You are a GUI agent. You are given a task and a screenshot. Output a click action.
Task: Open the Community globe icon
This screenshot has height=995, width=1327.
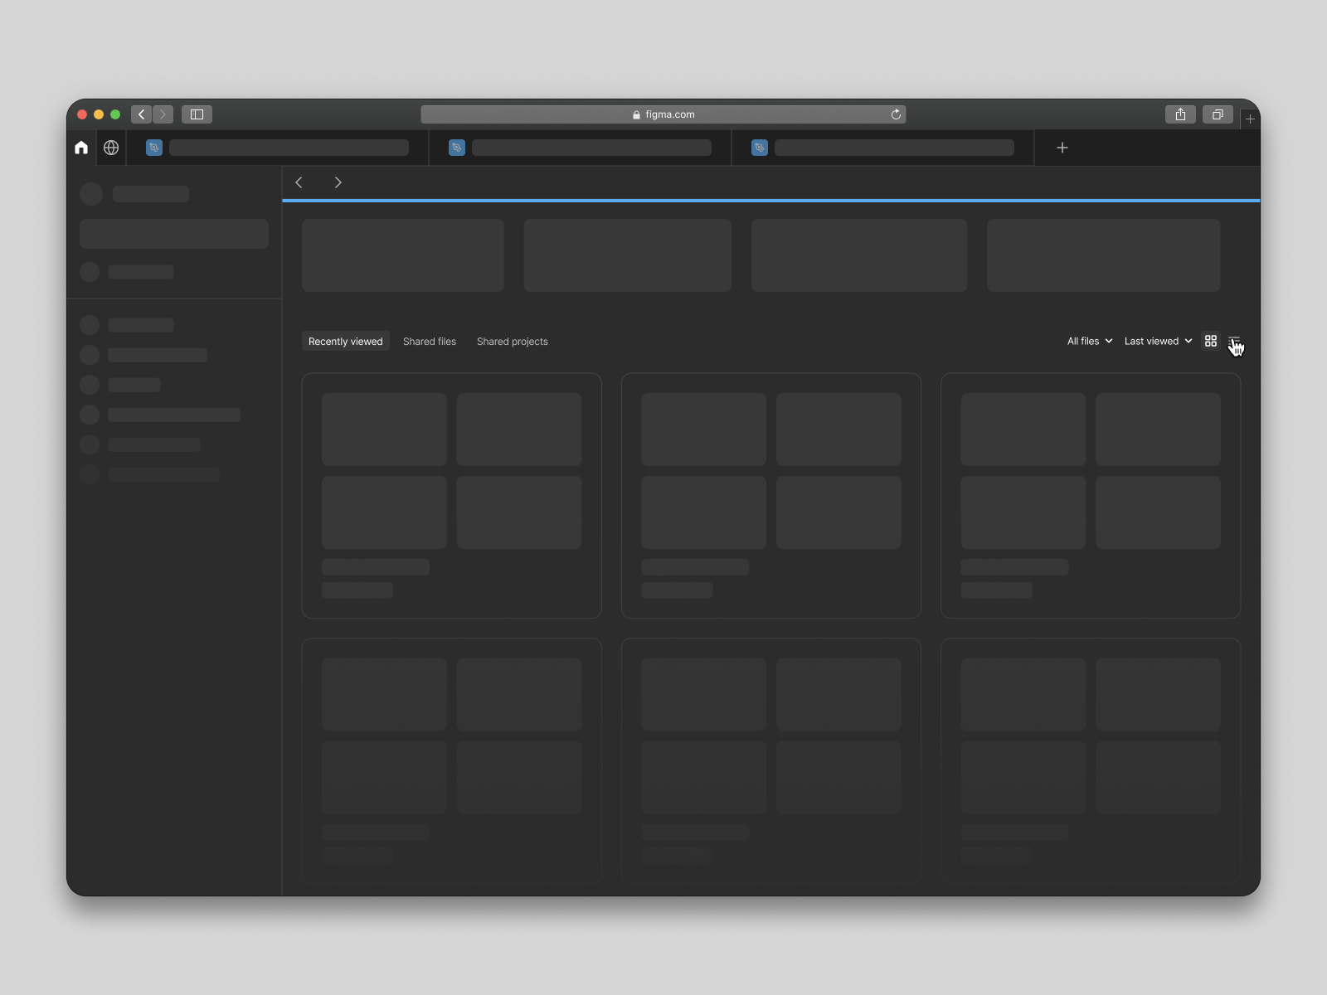111,147
